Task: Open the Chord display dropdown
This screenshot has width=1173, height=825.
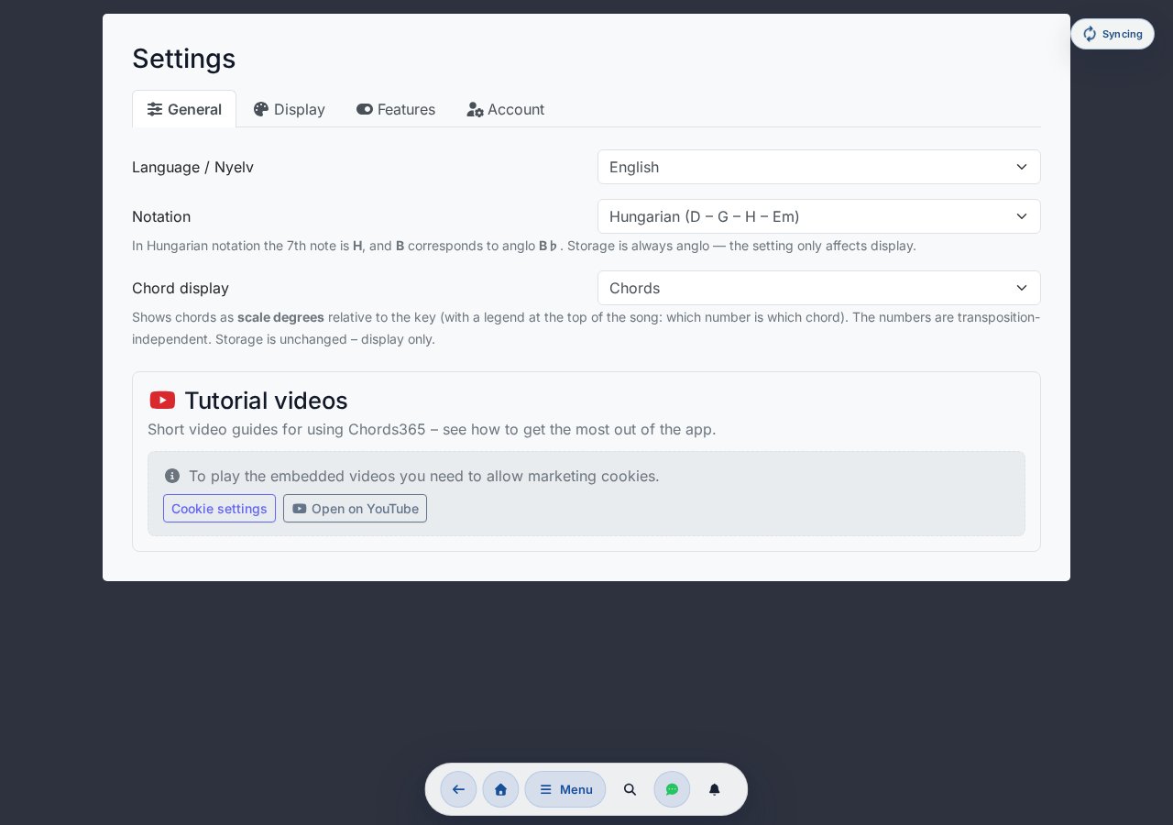Action: coord(819,288)
